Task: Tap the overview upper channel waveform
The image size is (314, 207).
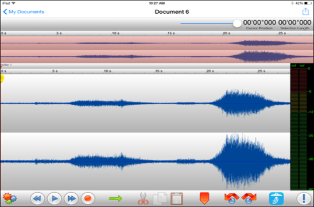Action: tap(157, 43)
